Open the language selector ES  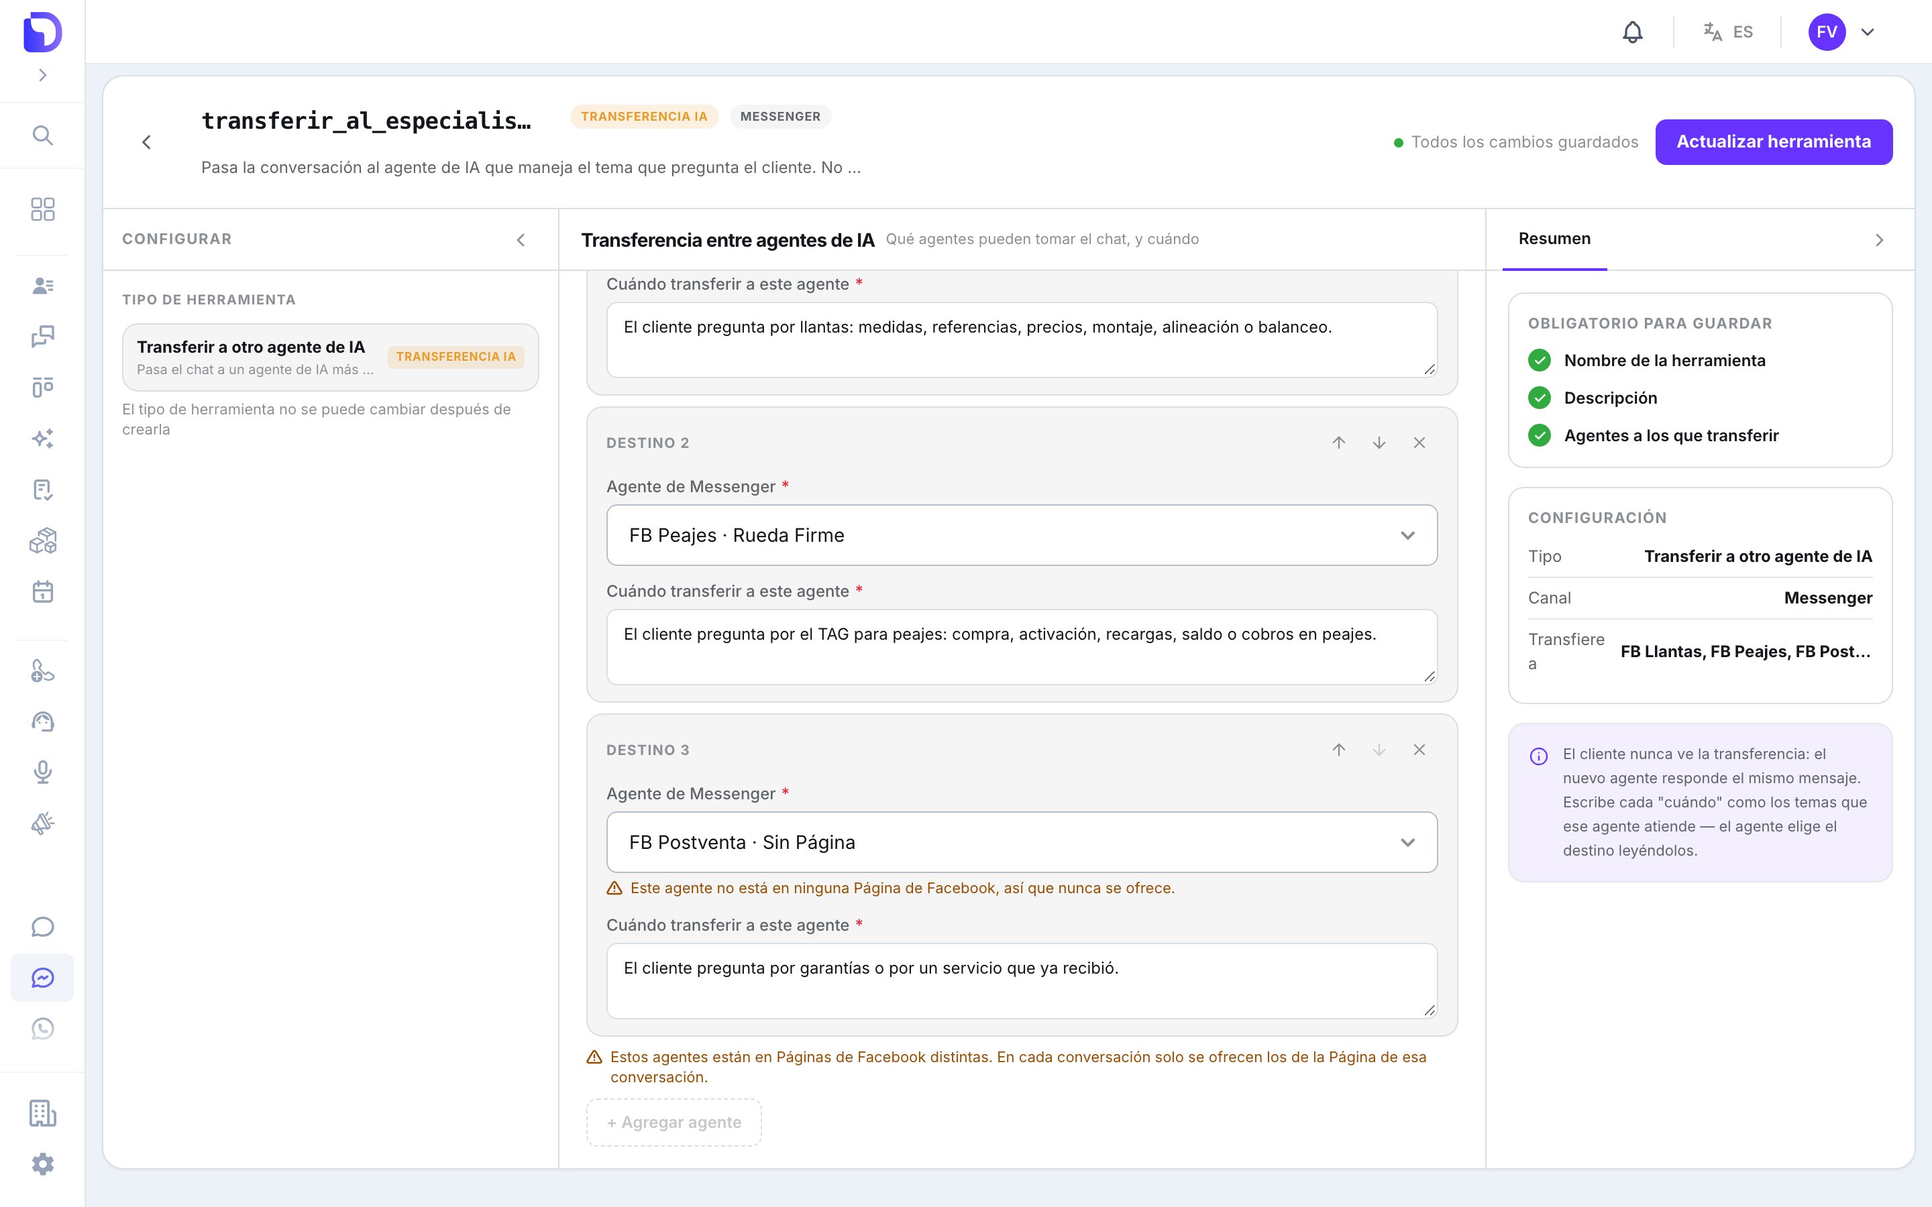[1727, 32]
